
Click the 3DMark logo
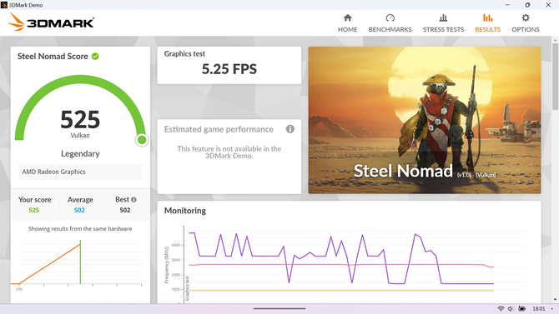tap(52, 22)
